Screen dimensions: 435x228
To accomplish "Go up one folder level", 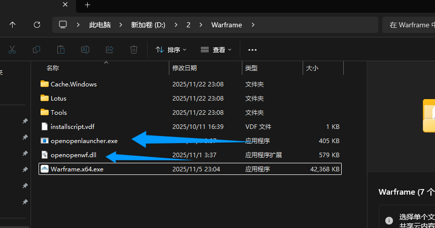I will pyautogui.click(x=13, y=25).
